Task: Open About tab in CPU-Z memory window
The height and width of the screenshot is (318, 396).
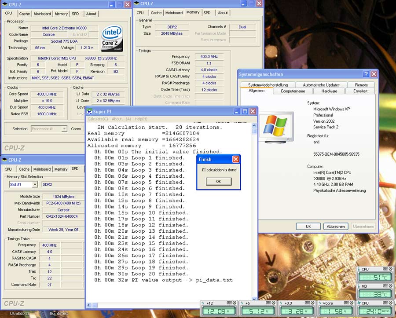Action: coord(223,13)
